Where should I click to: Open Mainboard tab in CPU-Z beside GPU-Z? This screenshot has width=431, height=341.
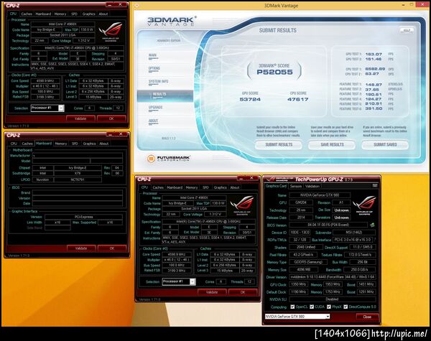pos(175,187)
